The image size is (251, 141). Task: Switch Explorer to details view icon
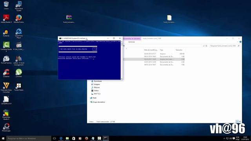pos(237,121)
